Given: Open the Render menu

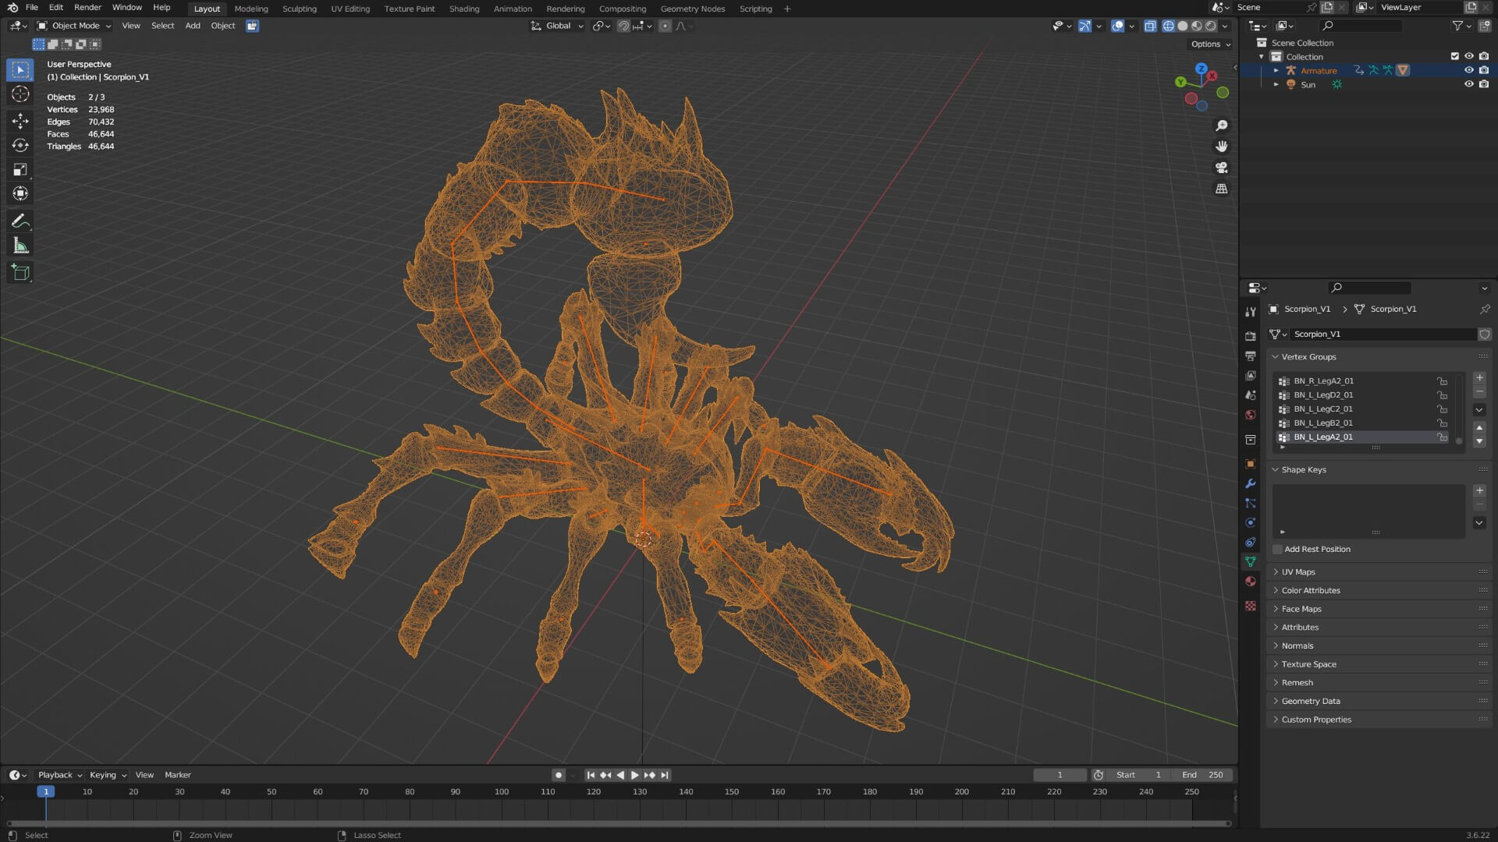Looking at the screenshot, I should coord(87,8).
